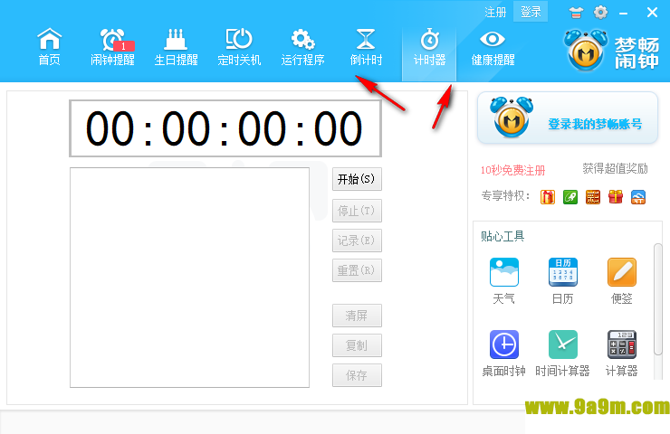The height and width of the screenshot is (434, 670).
Task: Open the 天气 weather tool
Action: [504, 280]
